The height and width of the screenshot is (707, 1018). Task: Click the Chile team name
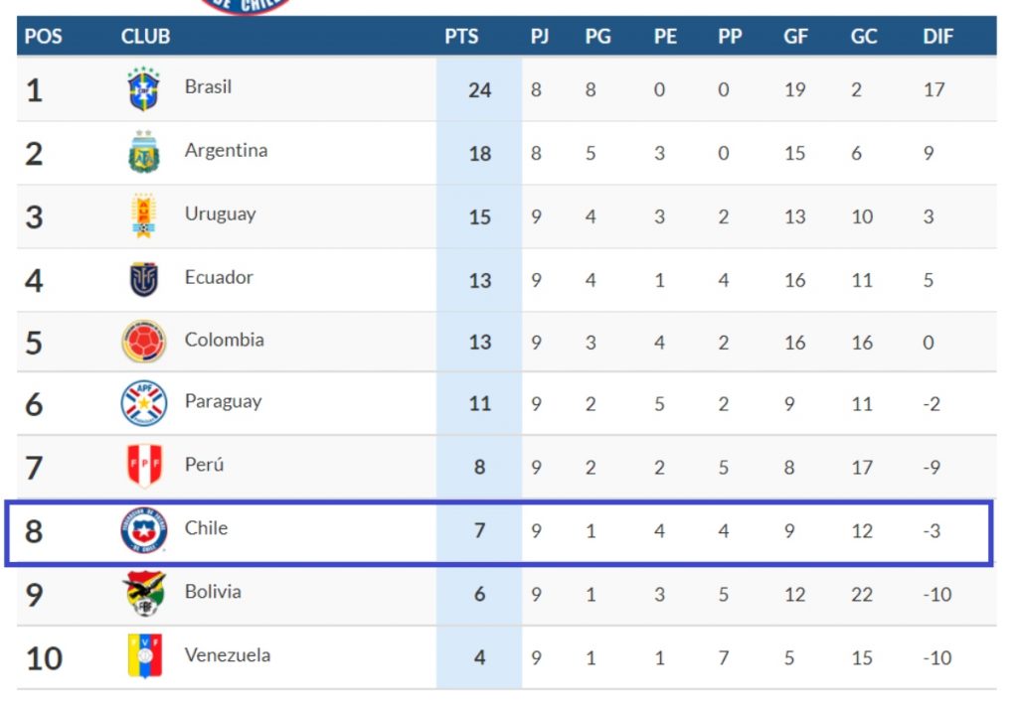pos(206,528)
